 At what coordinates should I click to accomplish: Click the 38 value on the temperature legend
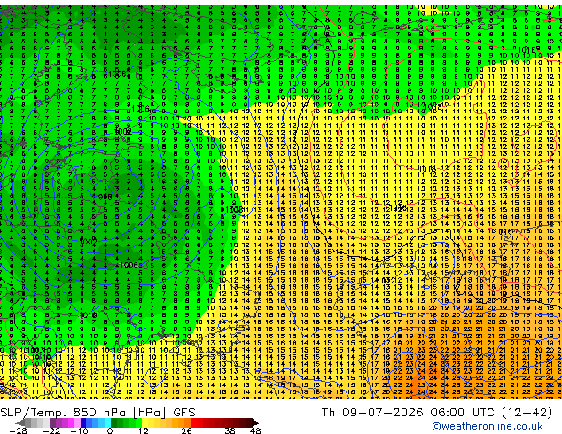tap(230, 430)
